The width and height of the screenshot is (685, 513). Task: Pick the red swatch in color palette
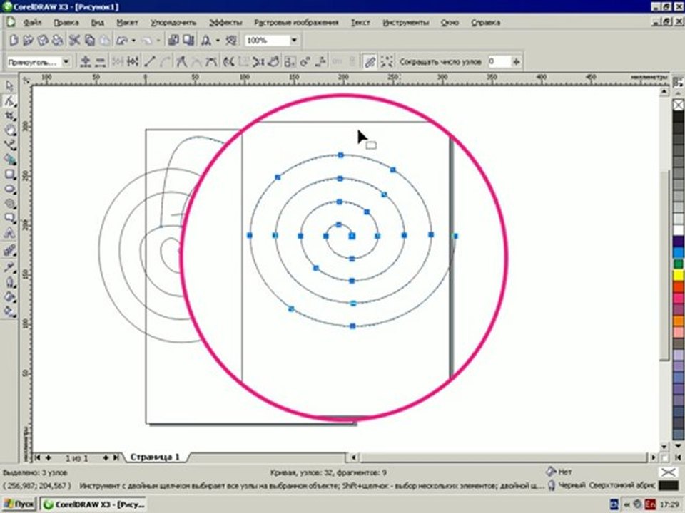coord(678,286)
